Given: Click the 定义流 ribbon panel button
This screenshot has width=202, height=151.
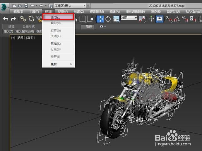Looking at the screenshot, I should 8,31.
